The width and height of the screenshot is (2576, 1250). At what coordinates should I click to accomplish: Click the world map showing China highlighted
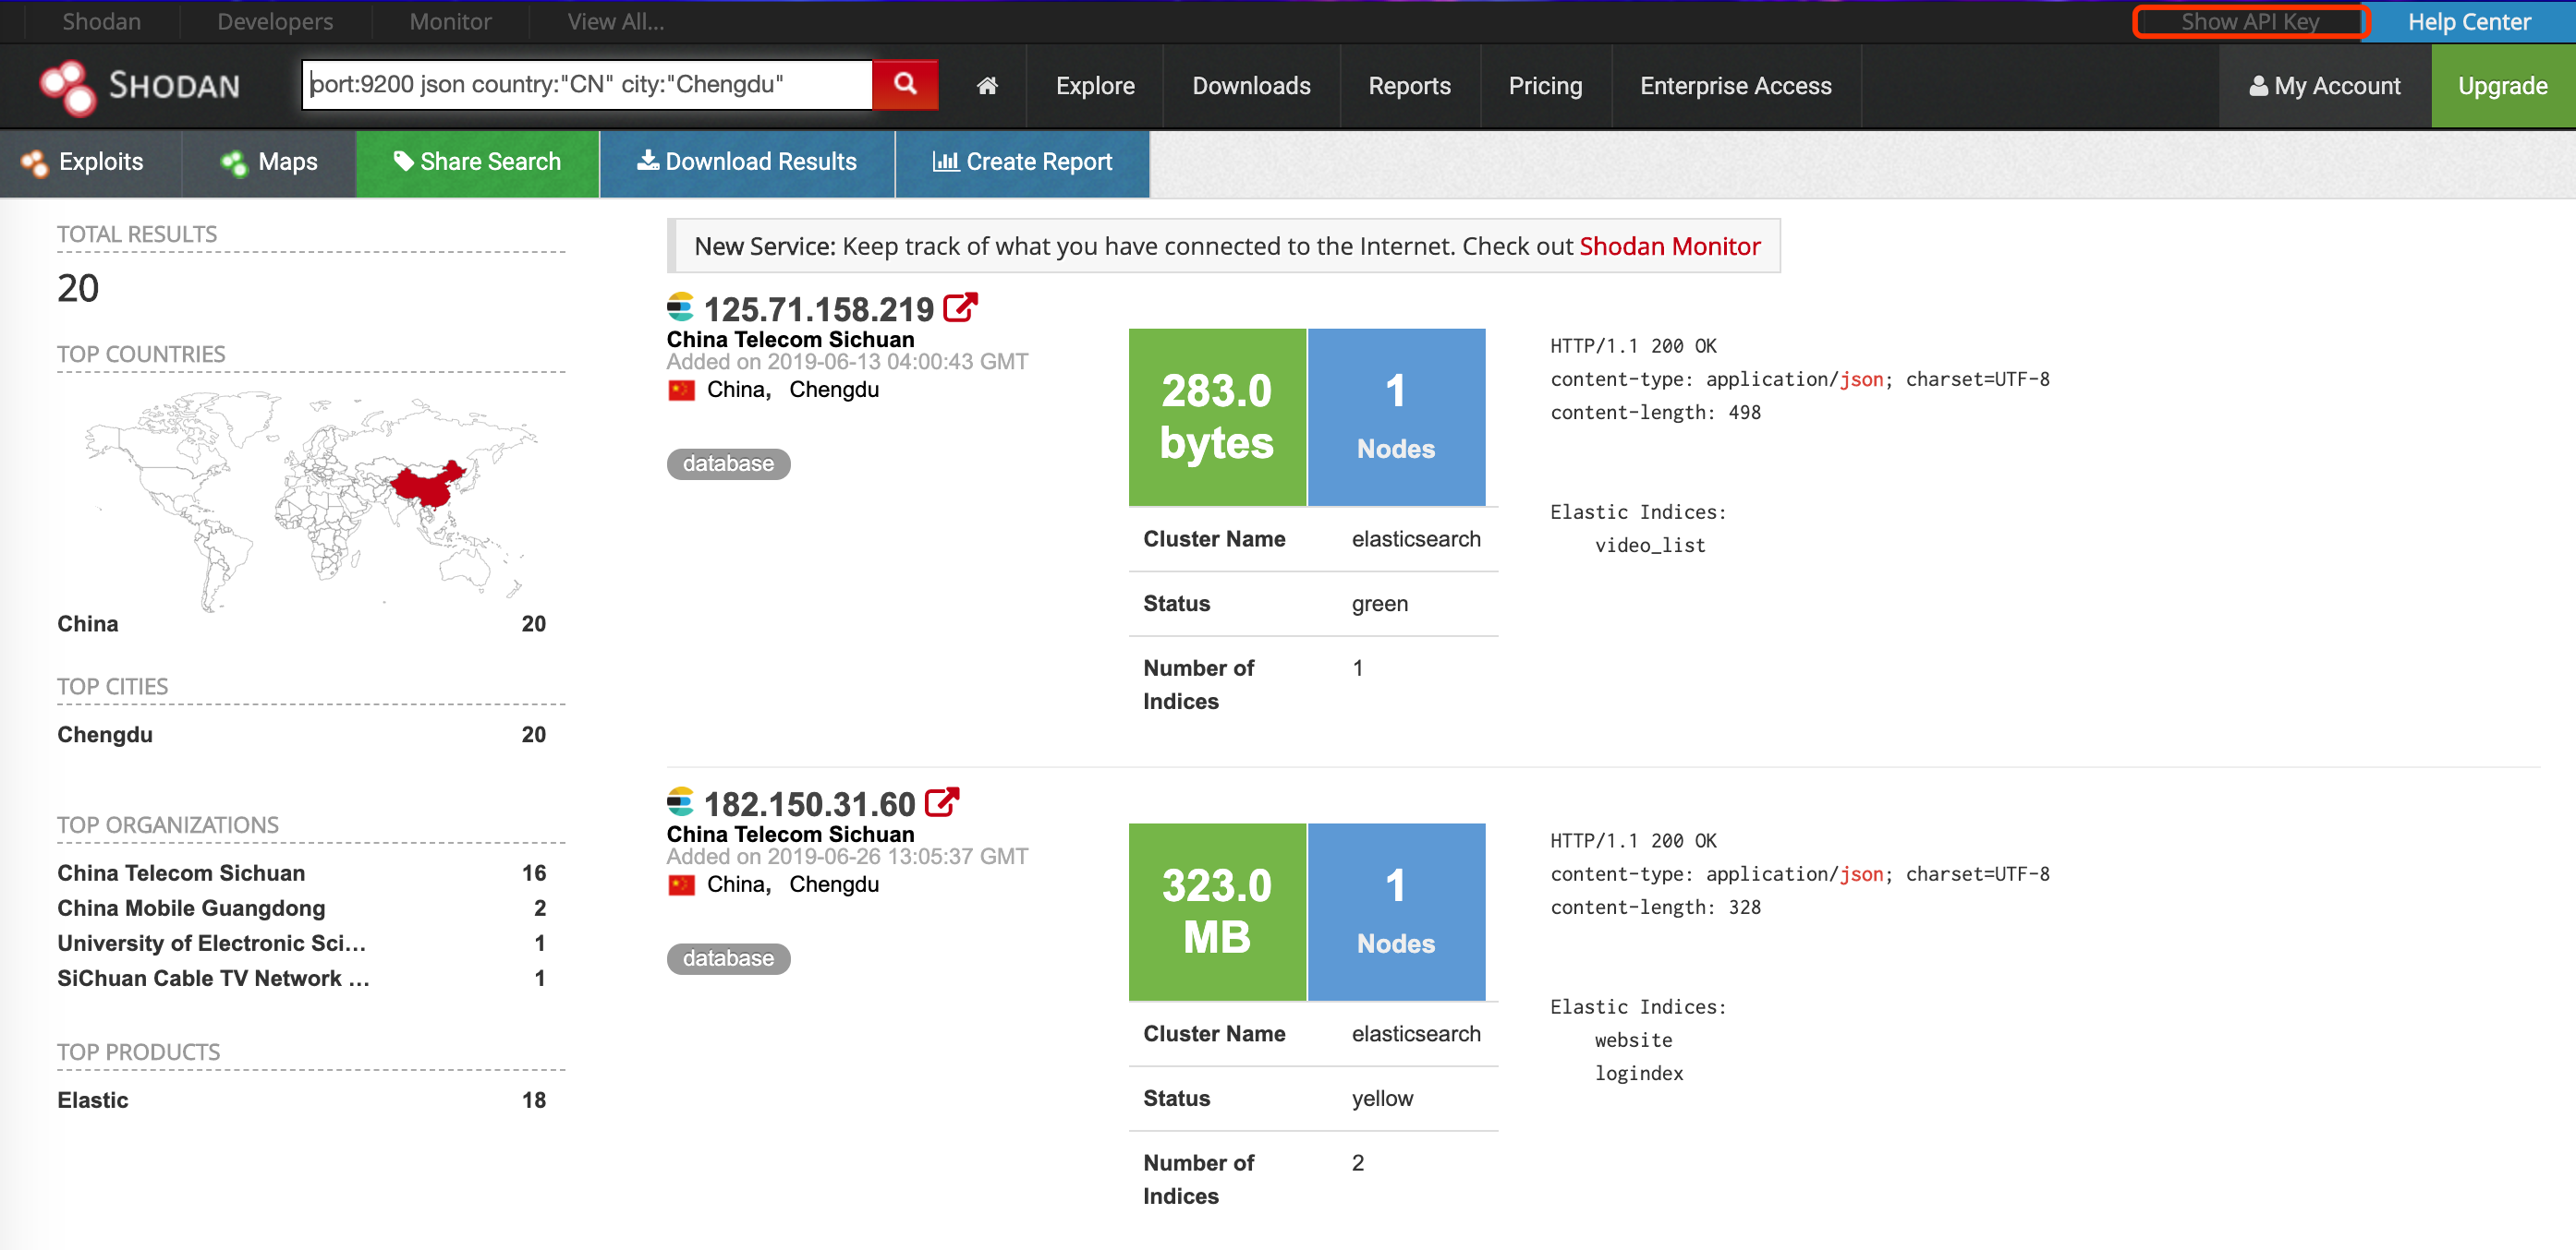[x=310, y=499]
